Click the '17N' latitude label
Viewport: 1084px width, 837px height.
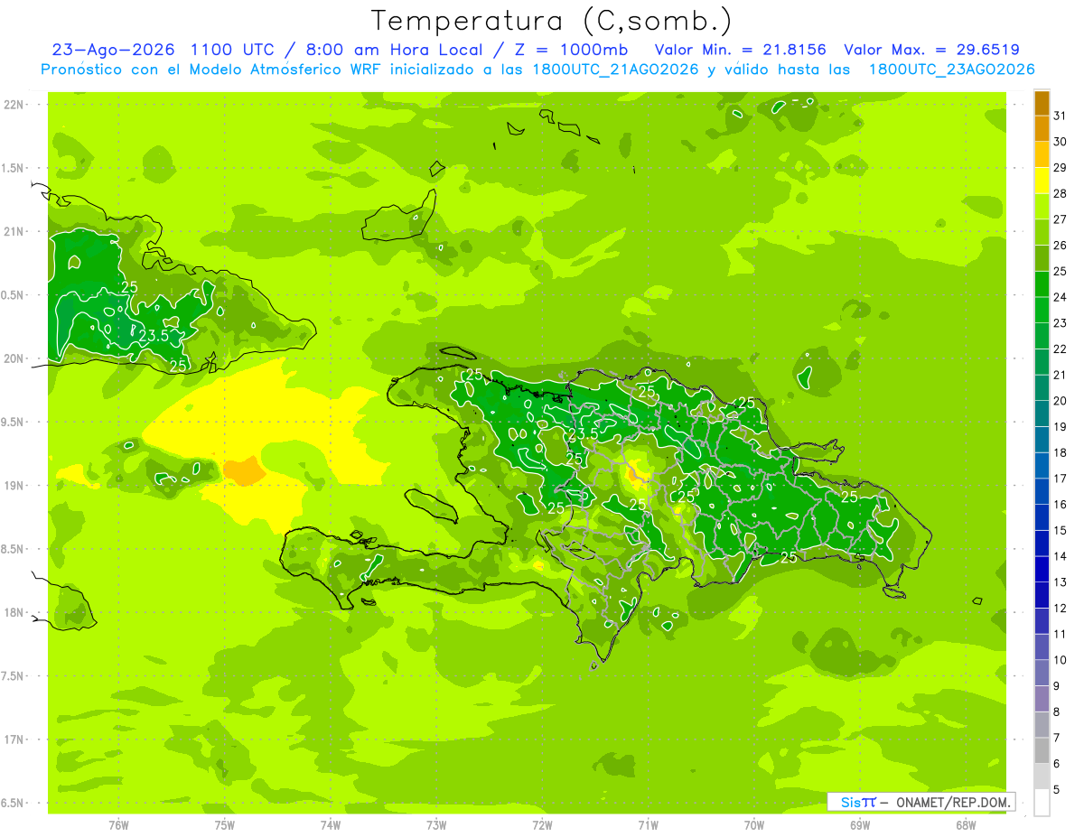tap(13, 739)
